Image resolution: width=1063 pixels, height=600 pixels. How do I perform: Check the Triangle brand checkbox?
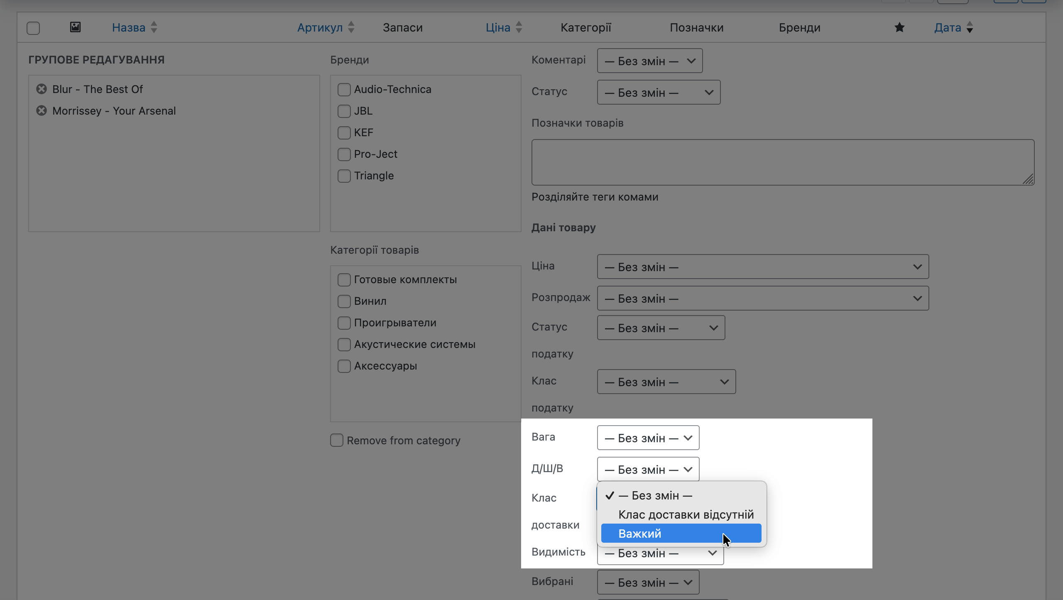click(344, 176)
